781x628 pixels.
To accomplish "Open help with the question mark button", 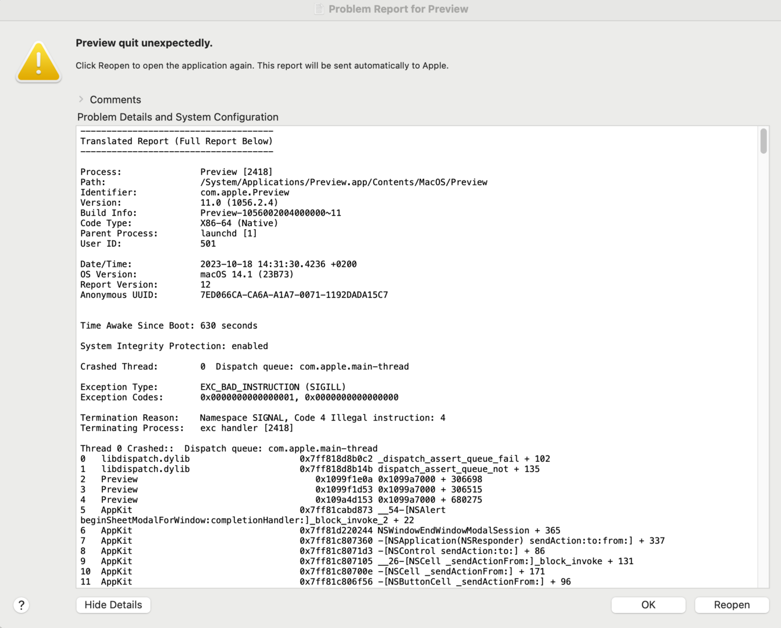I will point(22,605).
